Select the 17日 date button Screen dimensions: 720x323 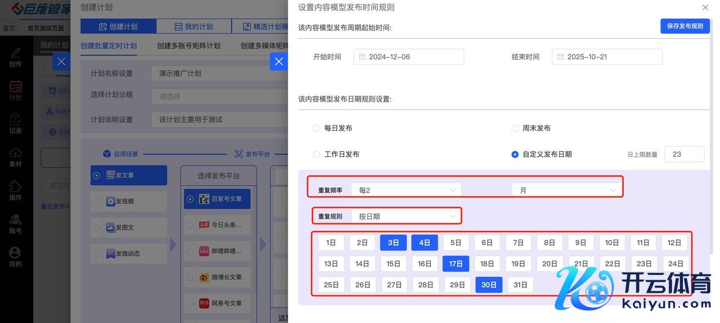click(x=456, y=264)
